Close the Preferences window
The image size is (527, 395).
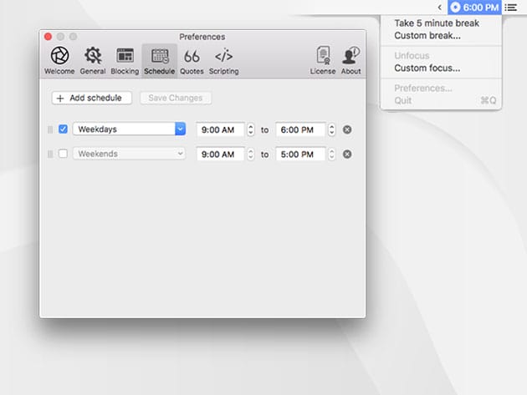48,37
